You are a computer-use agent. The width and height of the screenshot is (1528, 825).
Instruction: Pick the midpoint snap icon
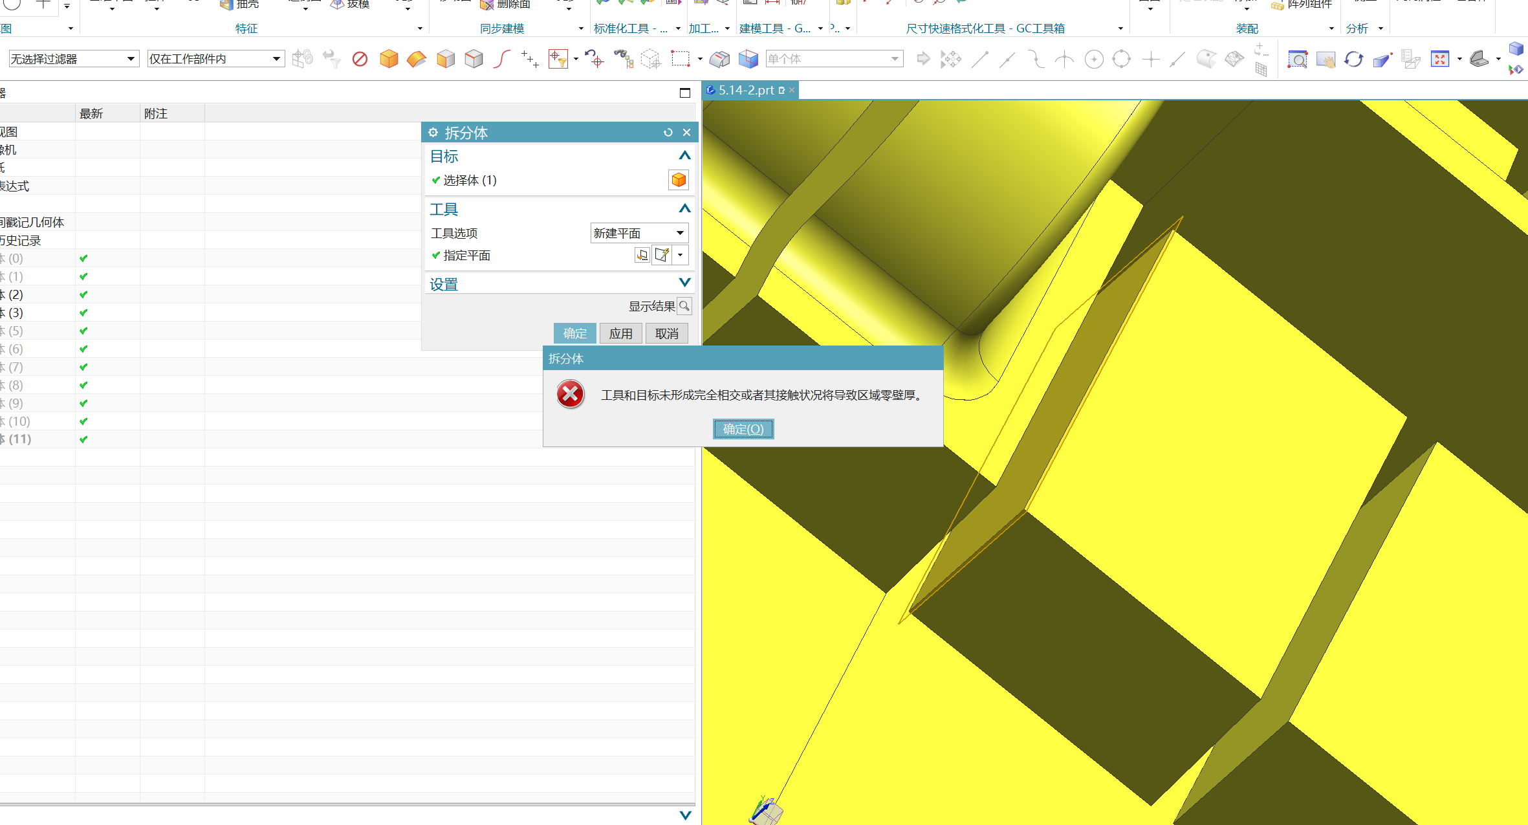click(1007, 59)
